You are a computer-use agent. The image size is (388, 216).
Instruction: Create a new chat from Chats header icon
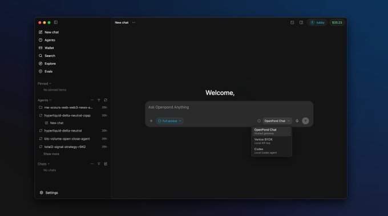106,164
